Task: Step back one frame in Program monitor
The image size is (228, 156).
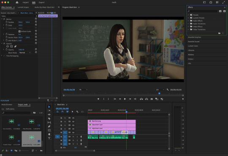Action: click(x=120, y=99)
